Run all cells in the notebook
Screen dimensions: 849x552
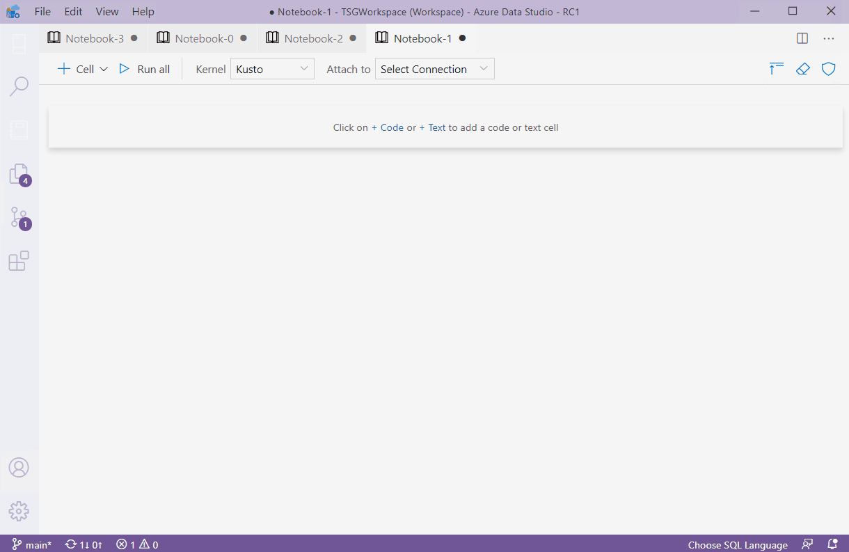[x=144, y=68]
